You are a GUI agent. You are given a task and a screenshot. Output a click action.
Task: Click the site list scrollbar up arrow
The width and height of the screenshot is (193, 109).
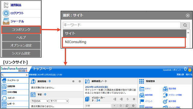click(188, 33)
